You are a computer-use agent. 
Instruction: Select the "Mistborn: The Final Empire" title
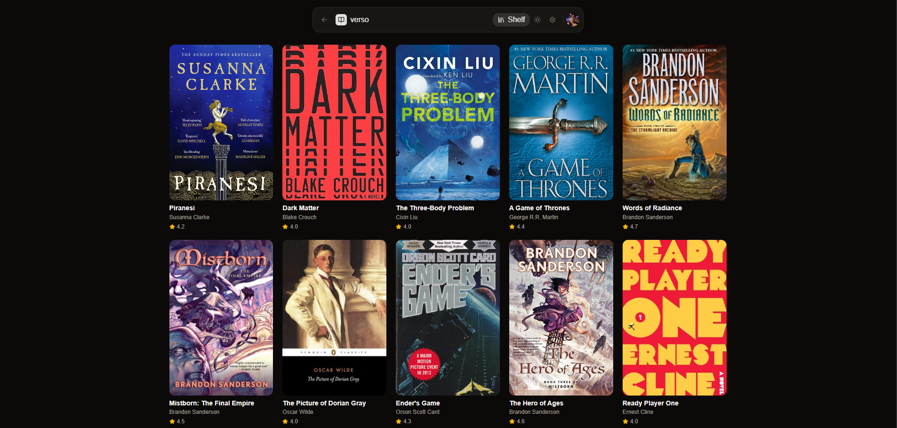click(212, 403)
